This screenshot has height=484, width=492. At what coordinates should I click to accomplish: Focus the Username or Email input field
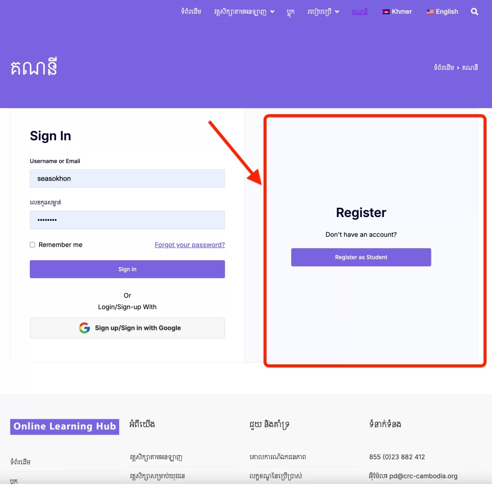[127, 179]
